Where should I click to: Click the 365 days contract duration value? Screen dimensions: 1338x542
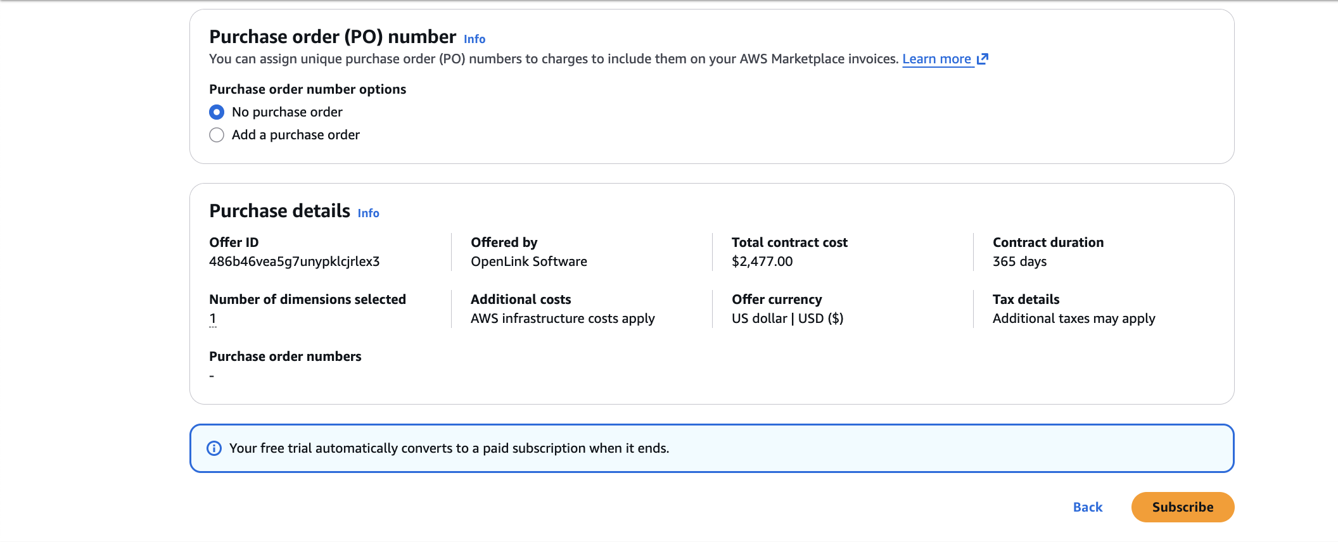coord(1019,262)
